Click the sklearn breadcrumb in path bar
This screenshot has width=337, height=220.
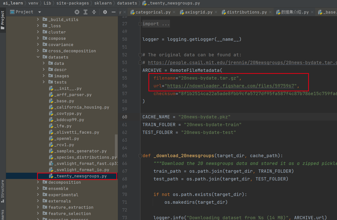pyautogui.click(x=102, y=3)
